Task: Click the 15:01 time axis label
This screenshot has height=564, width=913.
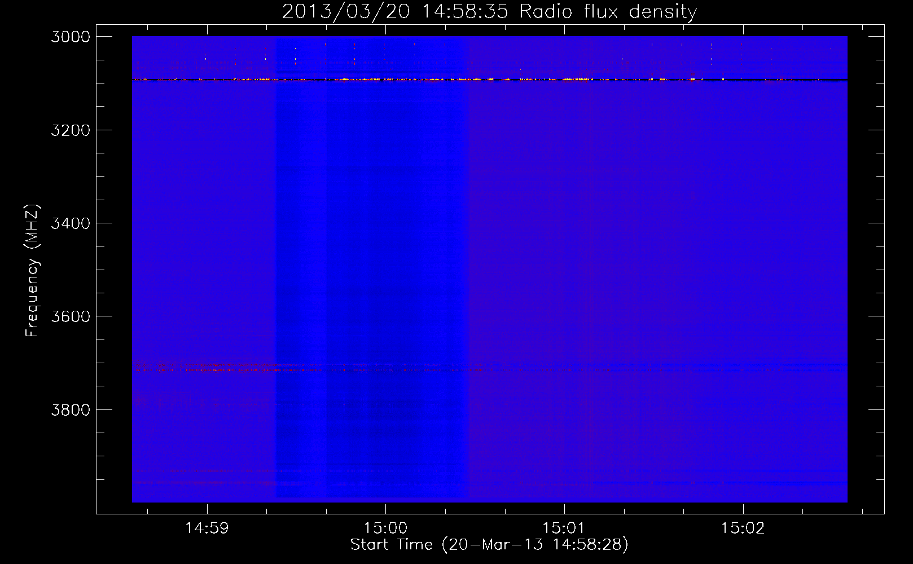Action: coord(564,528)
